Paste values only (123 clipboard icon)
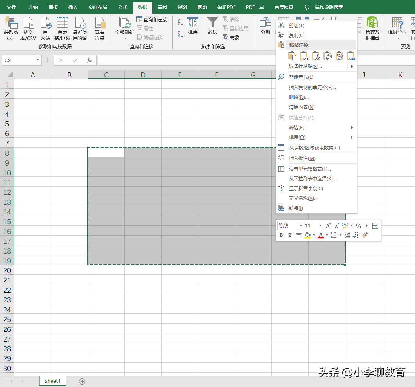 point(304,56)
